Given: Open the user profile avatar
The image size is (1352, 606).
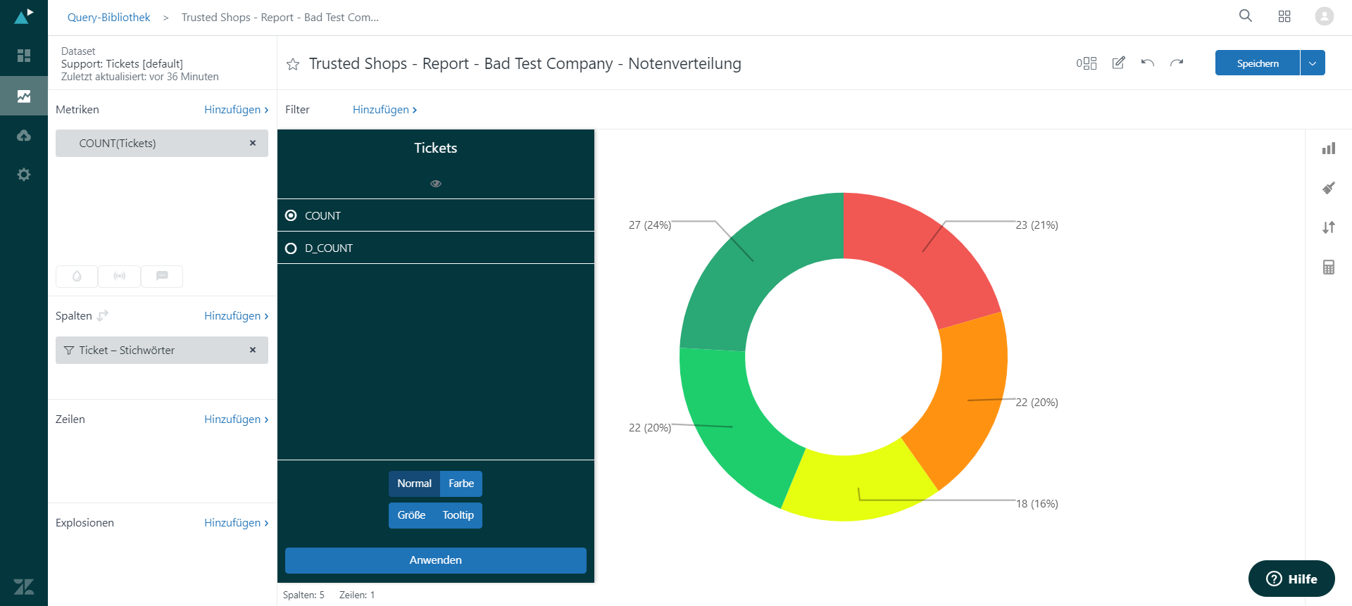Looking at the screenshot, I should click(x=1325, y=16).
